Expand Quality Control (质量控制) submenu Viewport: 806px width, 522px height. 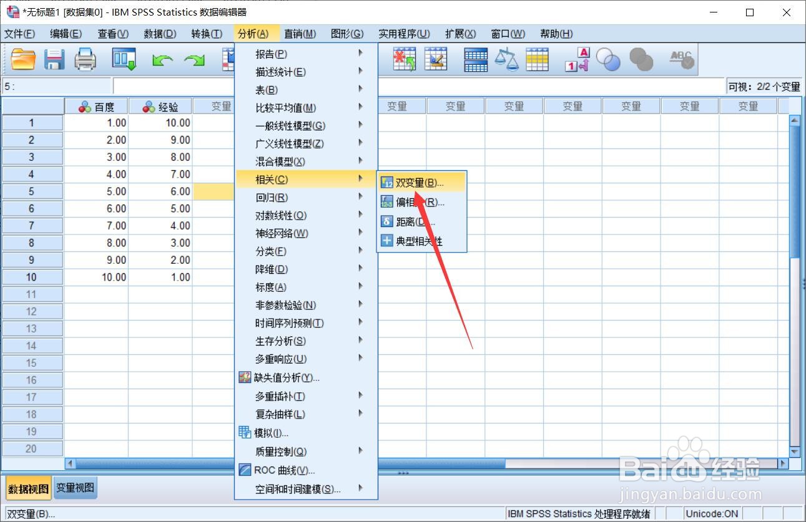click(306, 452)
